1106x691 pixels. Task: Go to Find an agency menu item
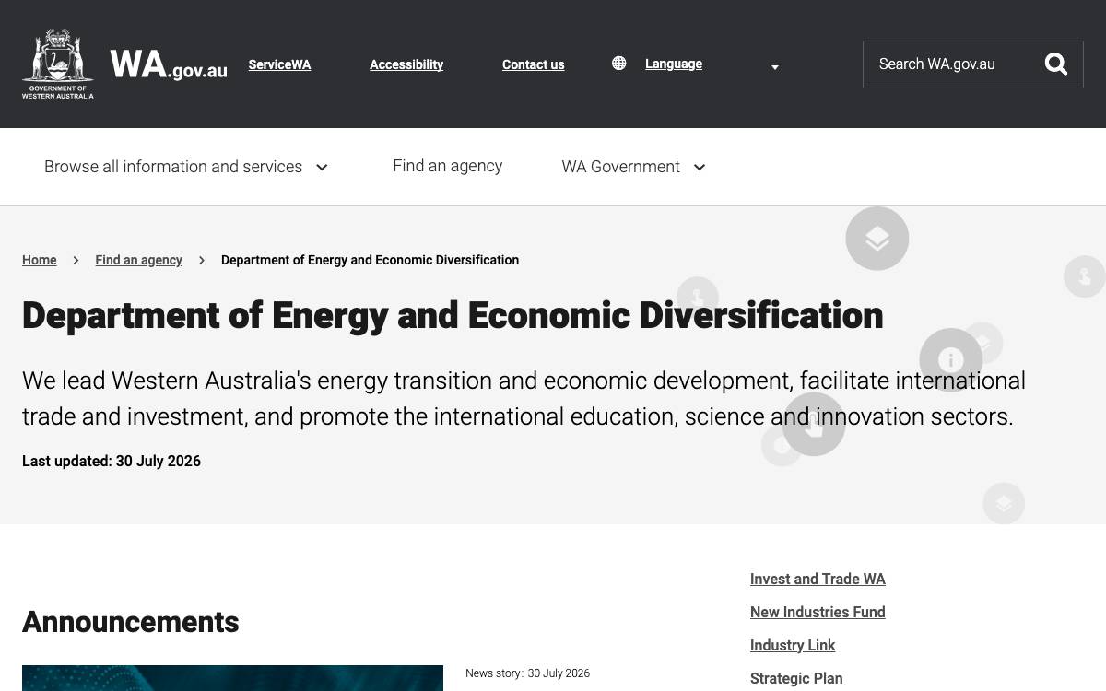[x=447, y=166]
